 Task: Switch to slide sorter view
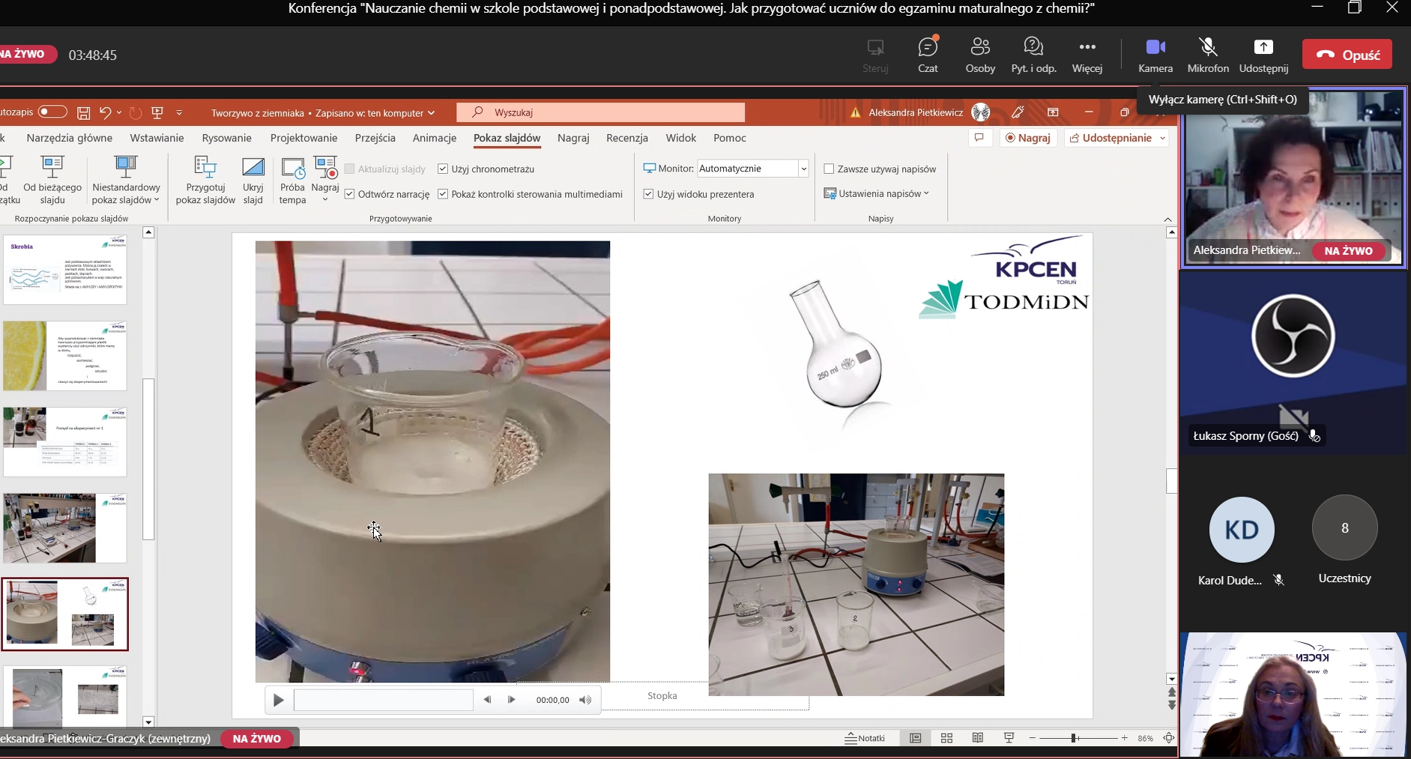click(946, 738)
